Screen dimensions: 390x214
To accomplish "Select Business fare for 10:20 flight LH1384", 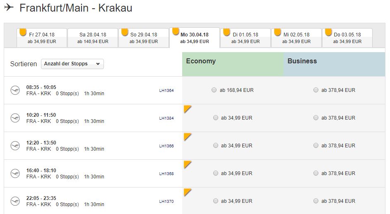I will (315, 118).
